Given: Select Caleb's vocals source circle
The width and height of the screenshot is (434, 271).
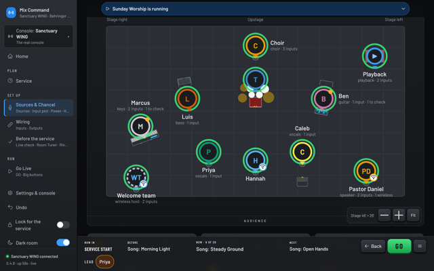Looking at the screenshot, I should (x=302, y=152).
